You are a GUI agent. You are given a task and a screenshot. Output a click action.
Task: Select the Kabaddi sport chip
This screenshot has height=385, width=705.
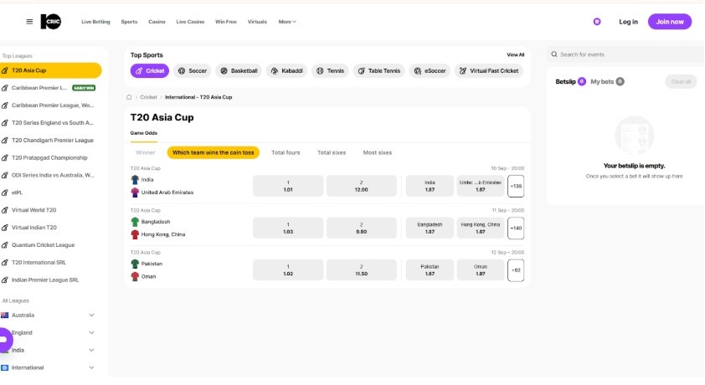point(286,71)
